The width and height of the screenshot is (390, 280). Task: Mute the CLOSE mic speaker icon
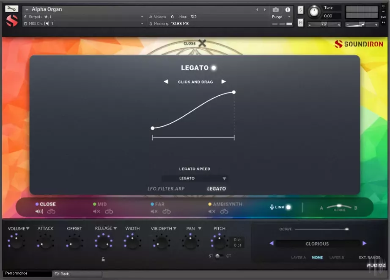[39, 211]
